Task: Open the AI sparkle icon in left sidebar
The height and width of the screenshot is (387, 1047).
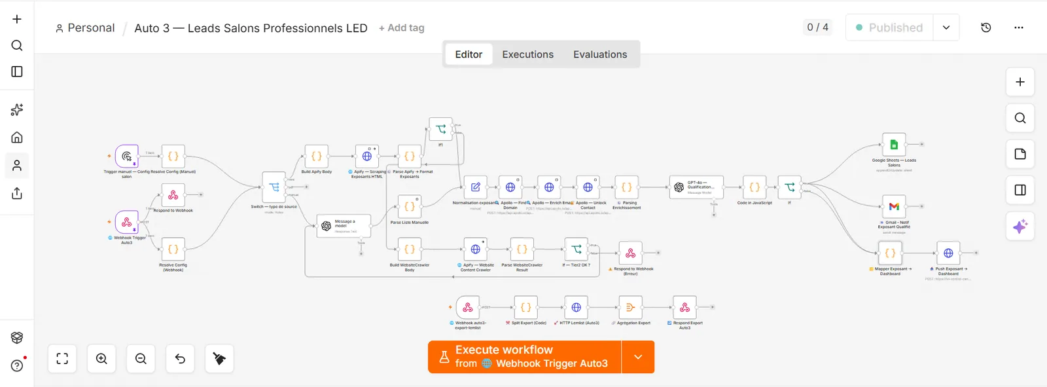Action: [17, 110]
